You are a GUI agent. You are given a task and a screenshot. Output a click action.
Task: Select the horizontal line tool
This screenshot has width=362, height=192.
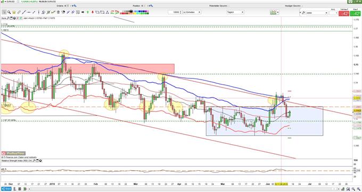(x=29, y=12)
